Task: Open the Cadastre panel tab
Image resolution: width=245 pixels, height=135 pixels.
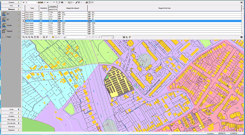Action: [x=11, y=2]
